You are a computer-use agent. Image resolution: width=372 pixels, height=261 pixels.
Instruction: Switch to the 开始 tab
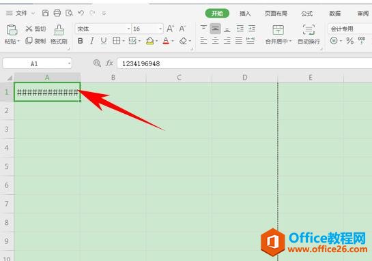click(217, 13)
